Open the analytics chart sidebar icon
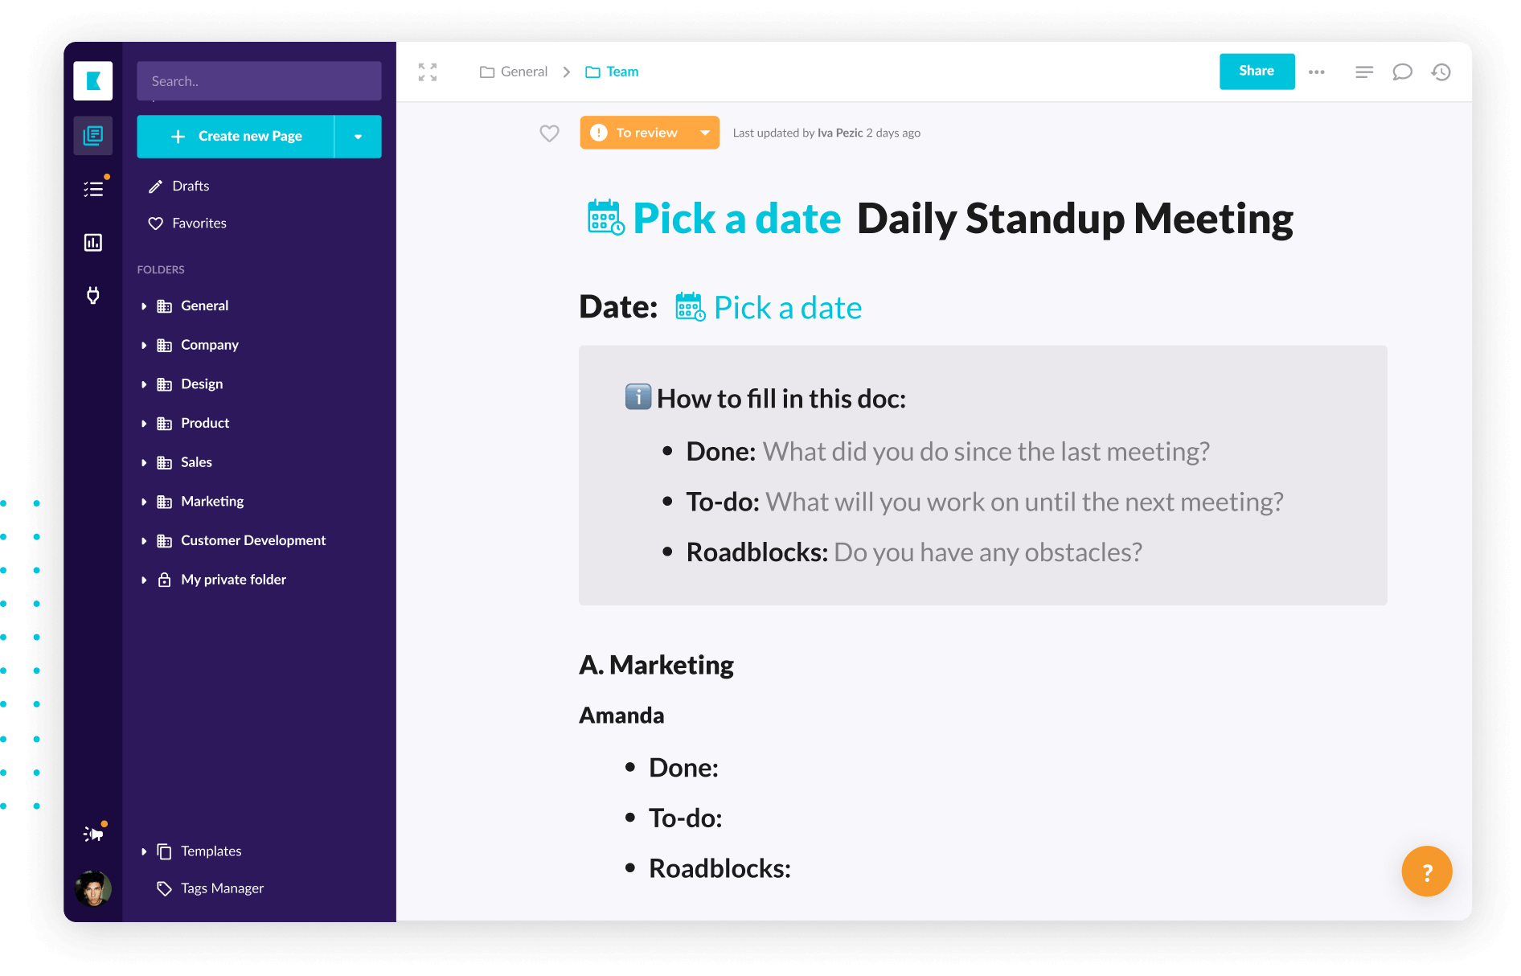This screenshot has height=976, width=1521. click(93, 242)
